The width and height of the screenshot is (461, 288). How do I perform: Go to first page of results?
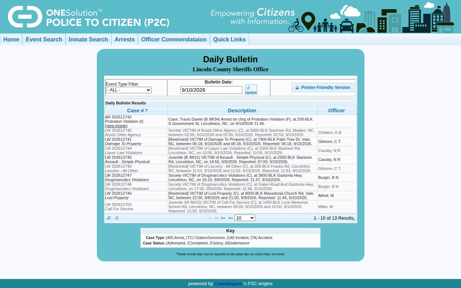(209, 218)
